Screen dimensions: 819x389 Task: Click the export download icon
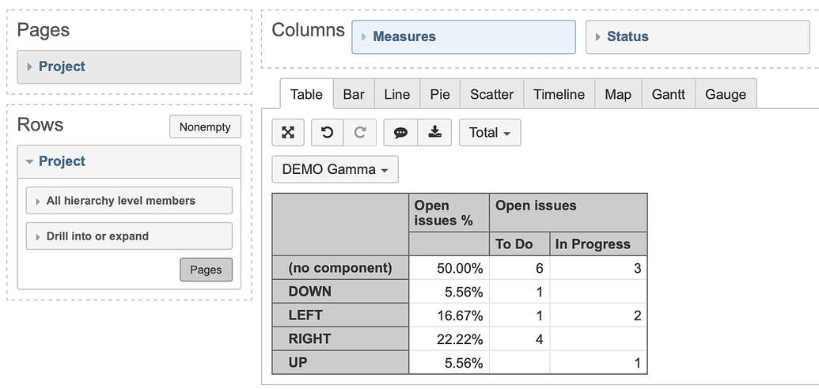434,133
